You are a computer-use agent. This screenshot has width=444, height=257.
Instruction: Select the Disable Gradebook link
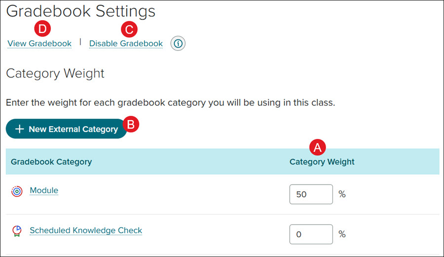pos(126,43)
